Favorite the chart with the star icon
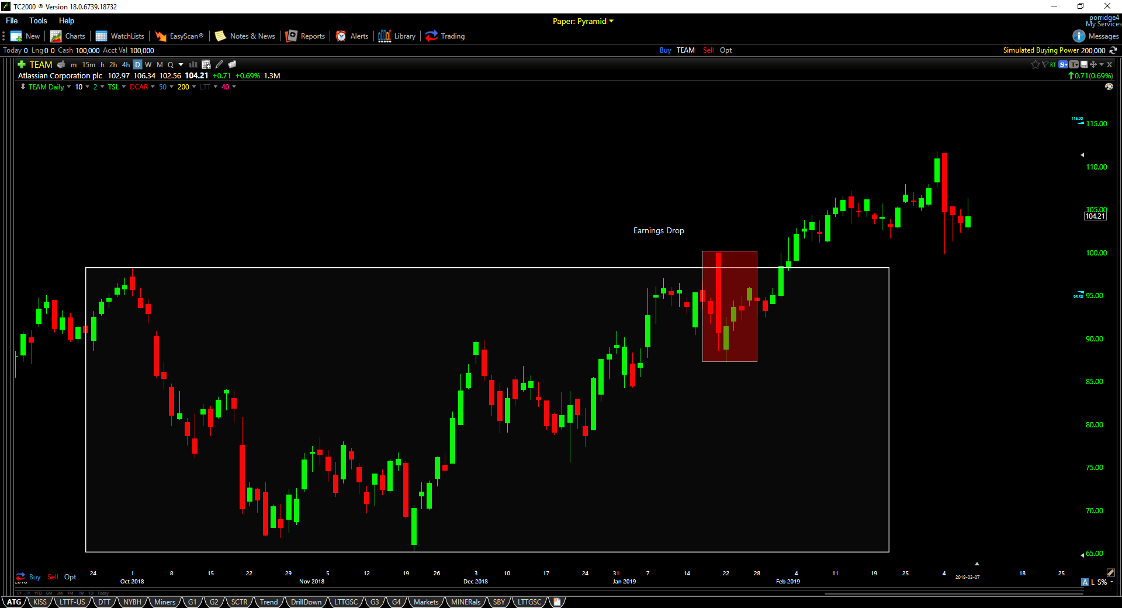The image size is (1122, 608). 1036,64
